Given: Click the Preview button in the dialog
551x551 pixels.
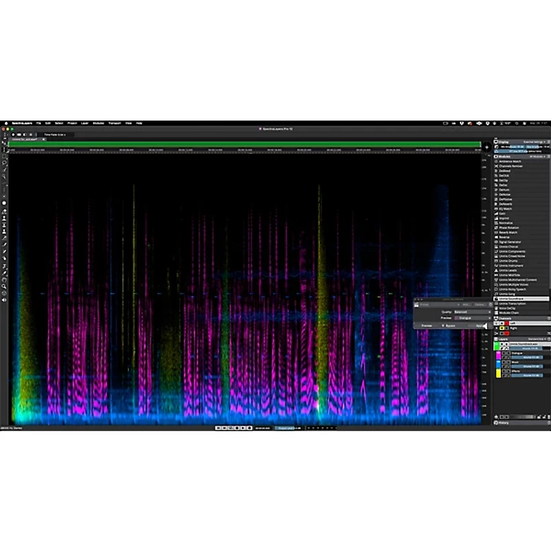Looking at the screenshot, I should point(426,325).
